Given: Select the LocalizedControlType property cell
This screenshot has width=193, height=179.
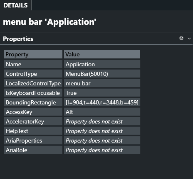Looking at the screenshot, I should 33,83.
